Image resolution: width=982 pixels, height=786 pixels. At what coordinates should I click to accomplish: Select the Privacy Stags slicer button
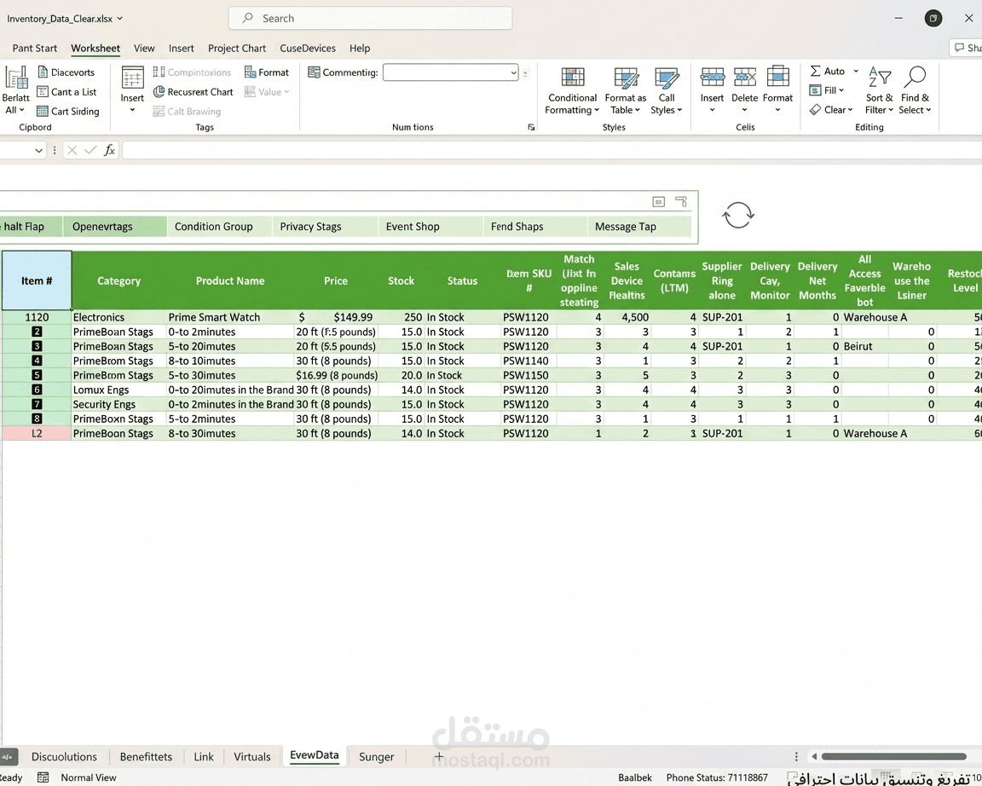[x=325, y=226]
